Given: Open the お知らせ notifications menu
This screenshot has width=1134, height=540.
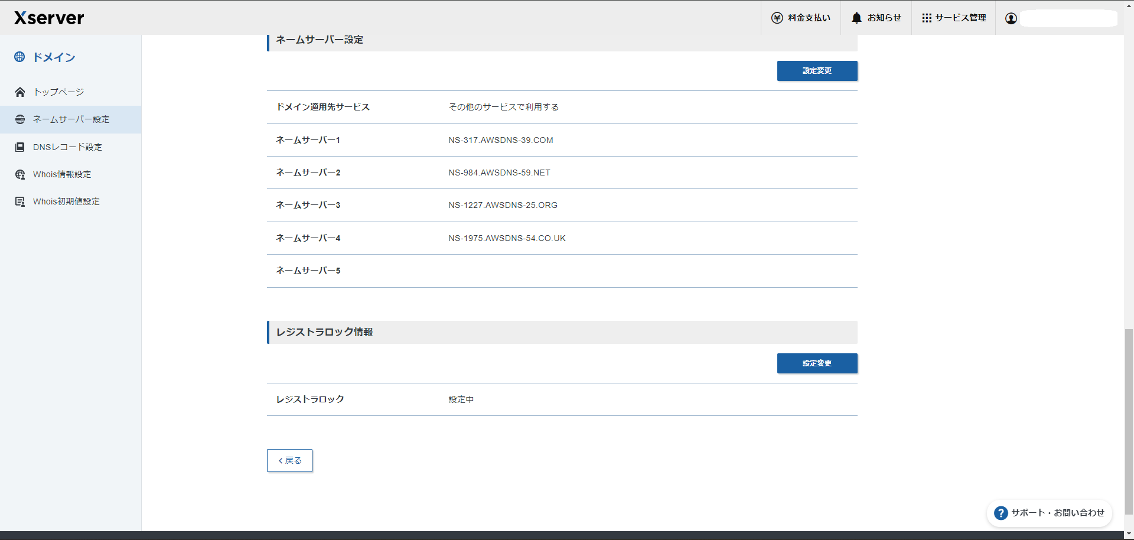Looking at the screenshot, I should coord(876,18).
